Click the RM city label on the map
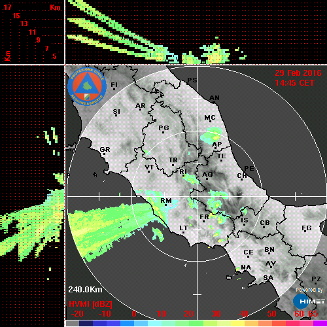327x327 pixels. click(166, 200)
